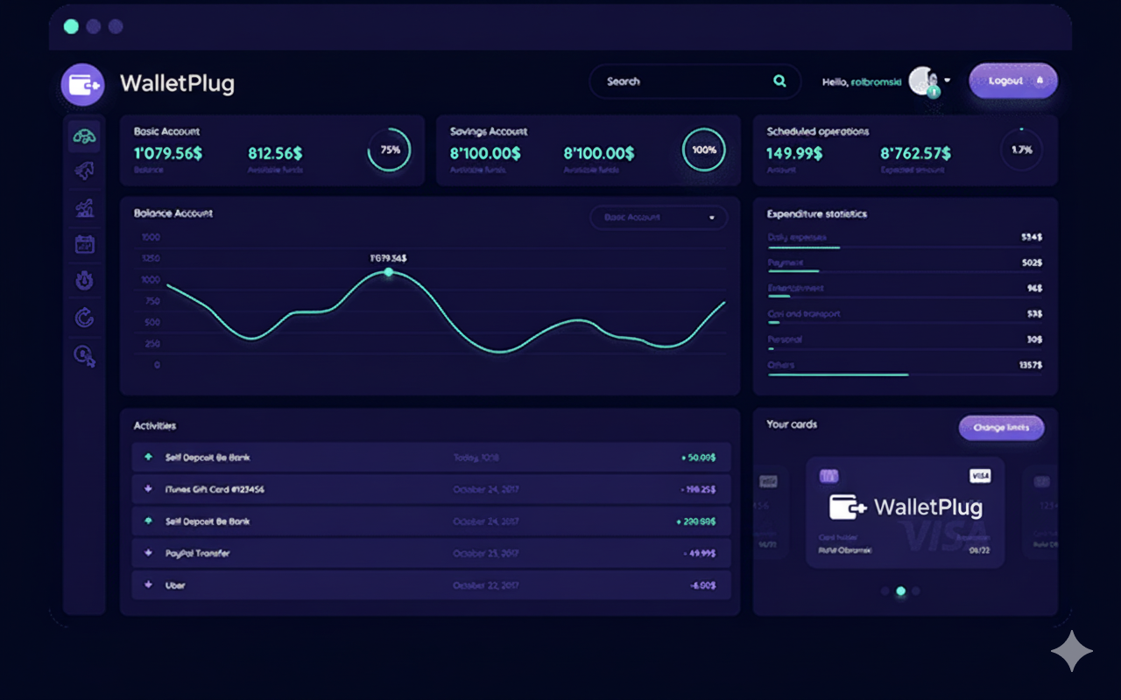Click the Entertainment statistics row
The height and width of the screenshot is (700, 1121).
[905, 290]
